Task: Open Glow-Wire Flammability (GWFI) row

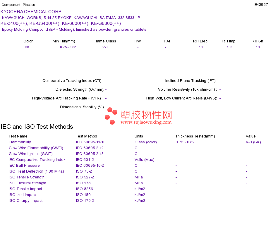Action: (x=36, y=148)
